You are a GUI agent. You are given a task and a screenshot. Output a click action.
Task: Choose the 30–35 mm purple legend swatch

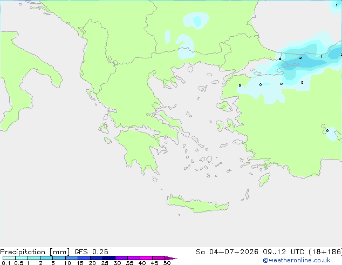coord(121,258)
